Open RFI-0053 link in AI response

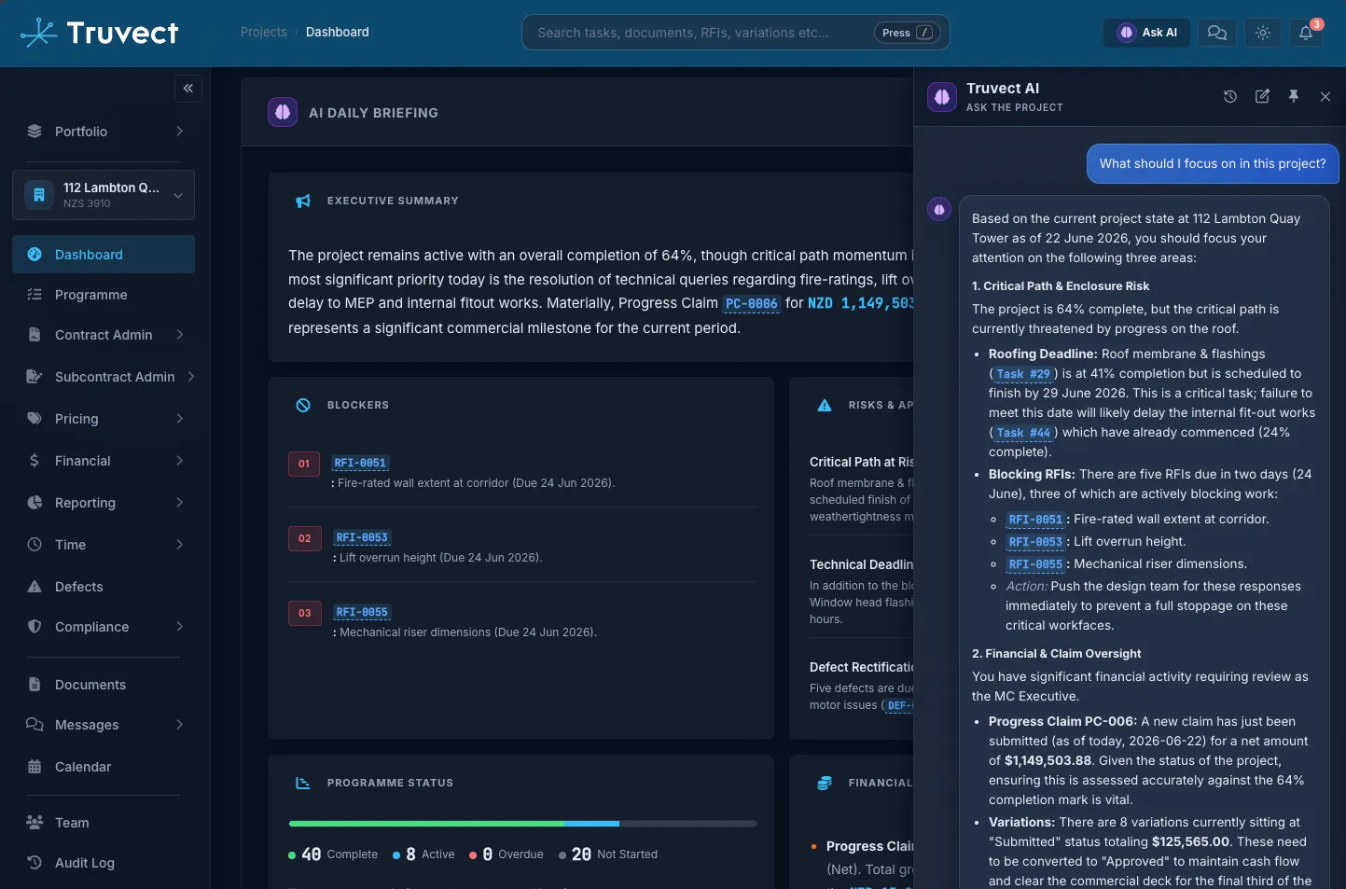point(1035,542)
